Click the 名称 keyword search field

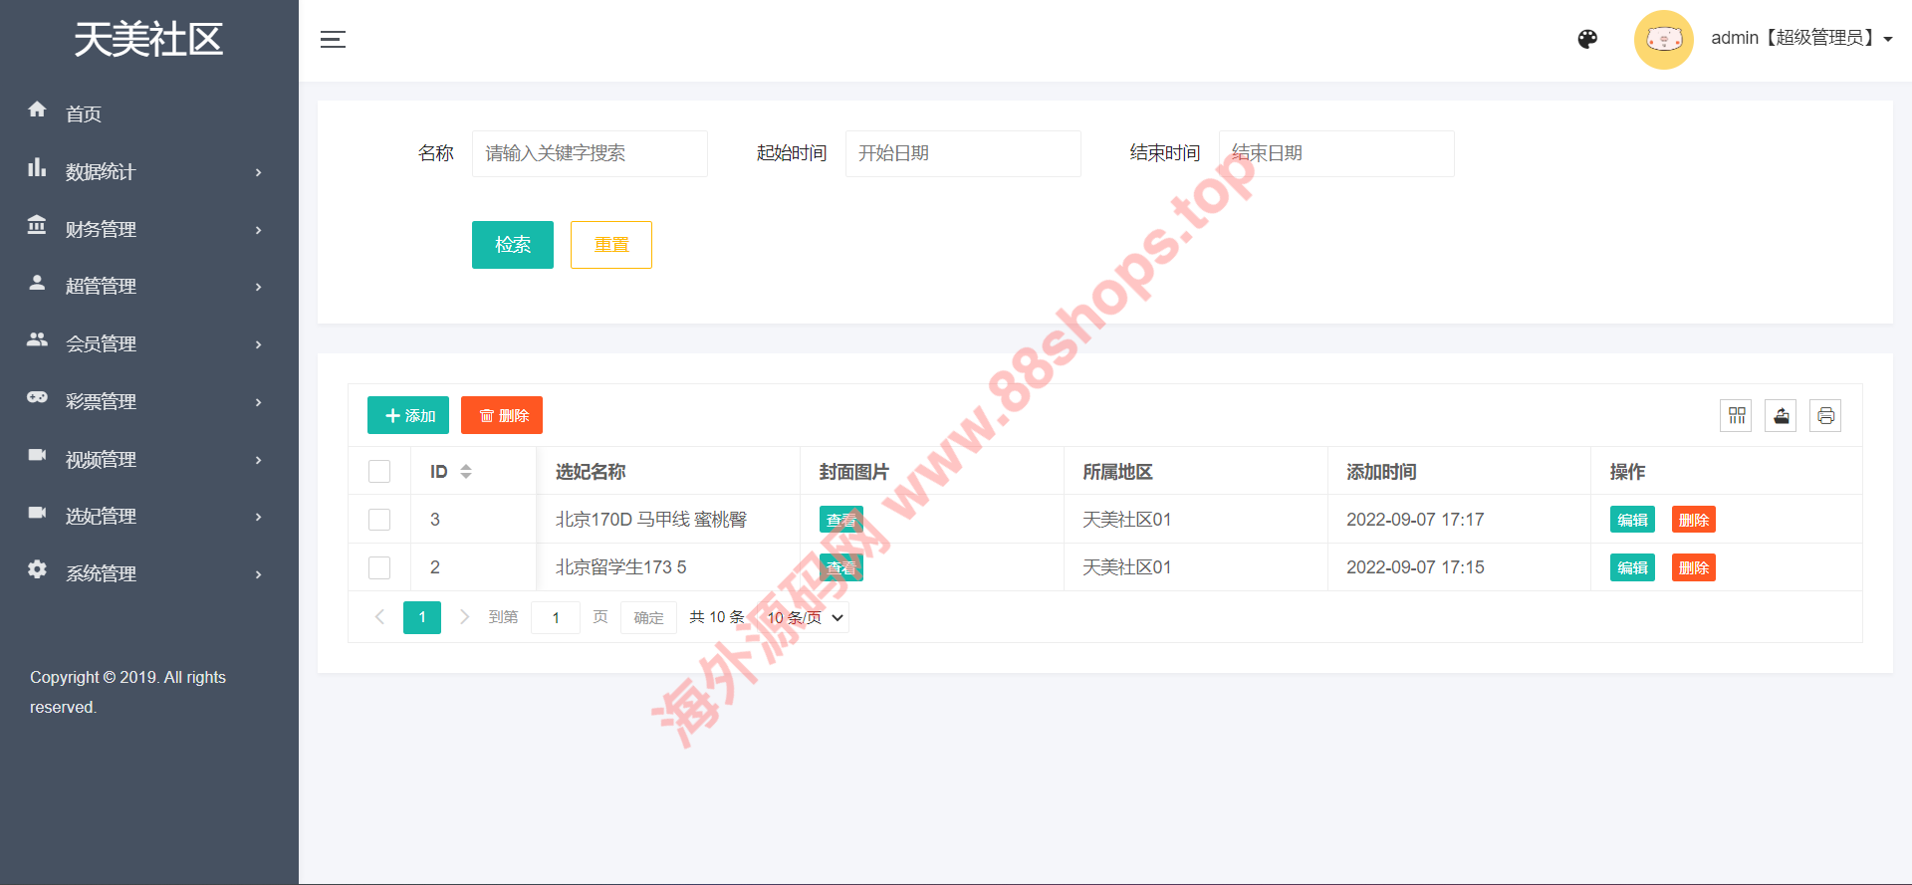590,153
